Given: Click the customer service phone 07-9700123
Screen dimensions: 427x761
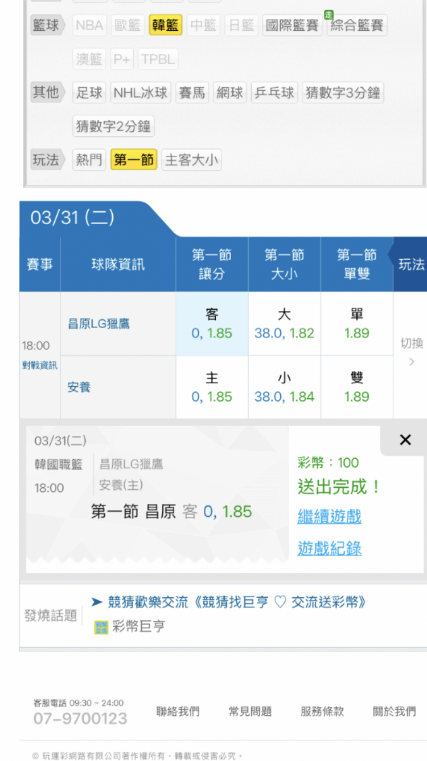Looking at the screenshot, I should click(80, 719).
